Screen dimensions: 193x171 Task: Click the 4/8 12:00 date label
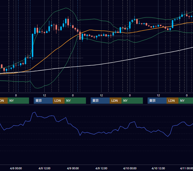pos(45,168)
